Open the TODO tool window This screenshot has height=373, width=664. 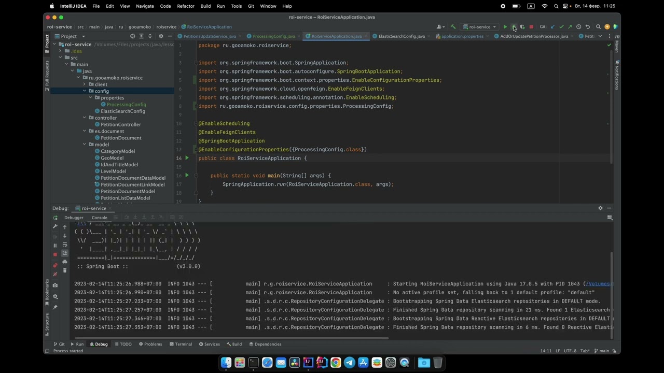tap(123, 344)
